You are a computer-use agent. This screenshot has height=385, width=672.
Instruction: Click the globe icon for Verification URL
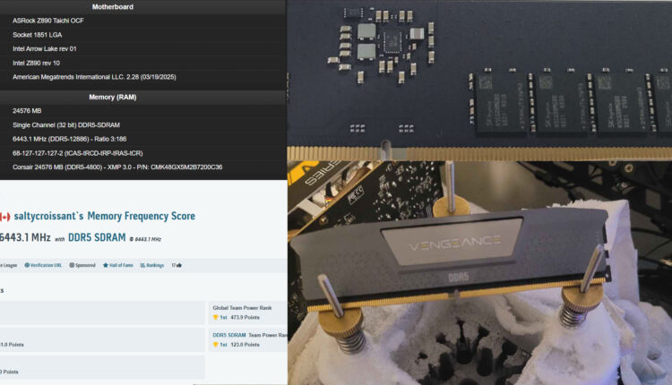[27, 265]
